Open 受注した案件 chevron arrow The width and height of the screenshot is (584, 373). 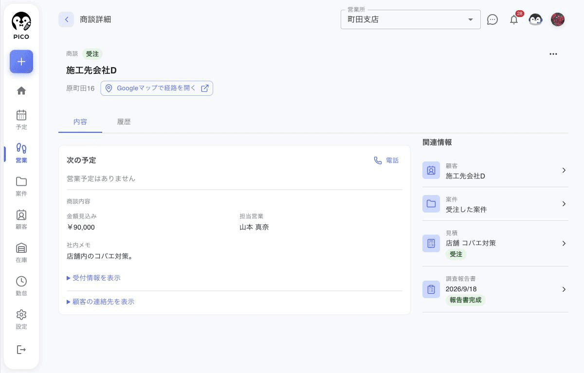(x=564, y=204)
